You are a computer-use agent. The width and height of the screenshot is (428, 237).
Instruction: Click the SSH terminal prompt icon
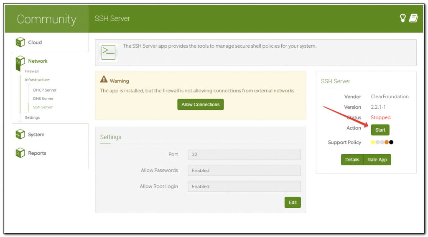pos(109,52)
